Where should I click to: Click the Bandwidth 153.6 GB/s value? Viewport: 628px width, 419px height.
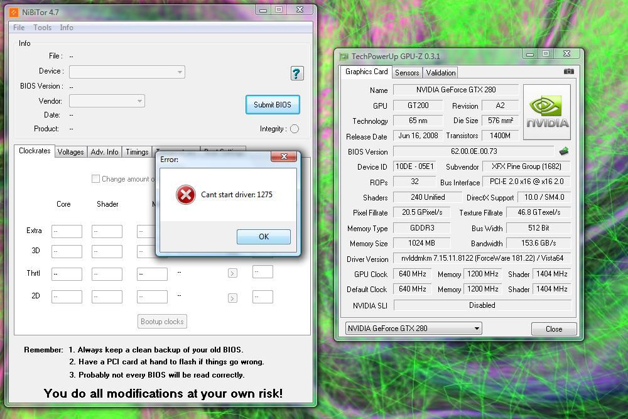coord(539,243)
